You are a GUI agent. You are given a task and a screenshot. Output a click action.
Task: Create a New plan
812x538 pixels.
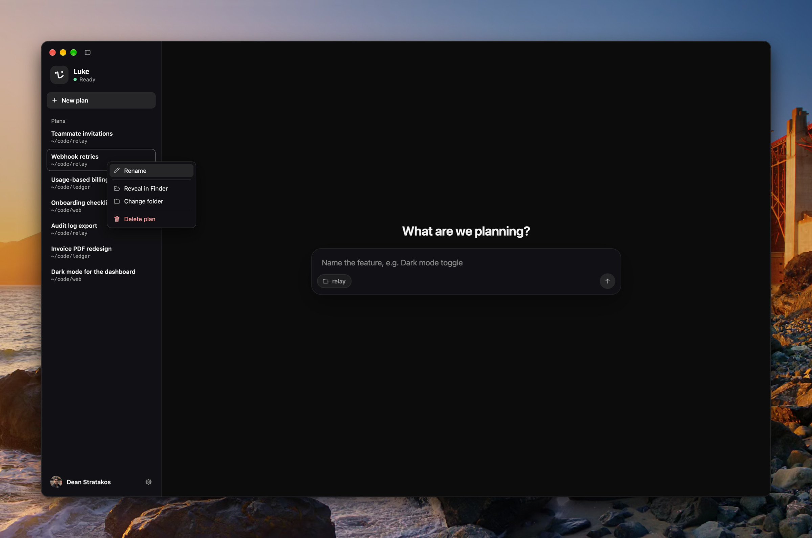[101, 100]
